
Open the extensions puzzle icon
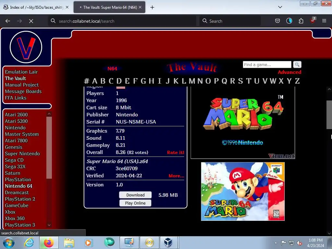tap(301, 21)
